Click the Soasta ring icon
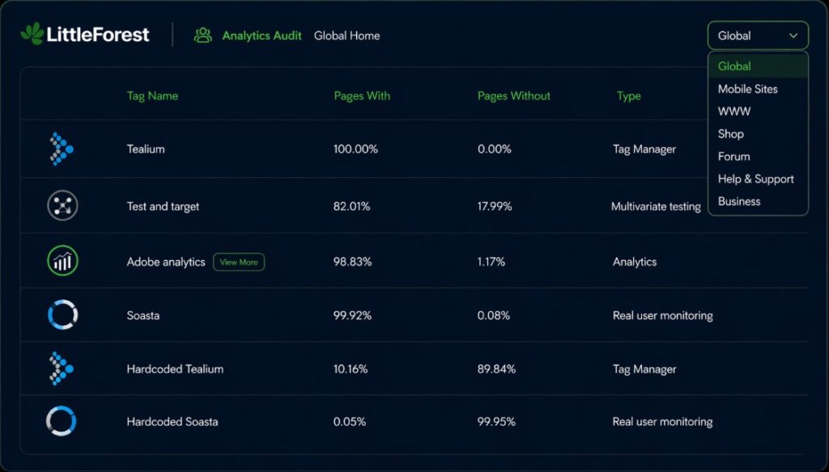The width and height of the screenshot is (829, 472). point(62,315)
